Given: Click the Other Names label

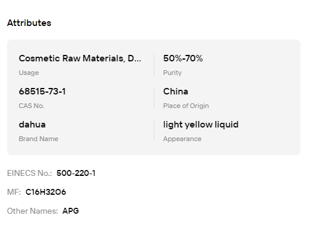Looking at the screenshot, I should (x=32, y=211).
